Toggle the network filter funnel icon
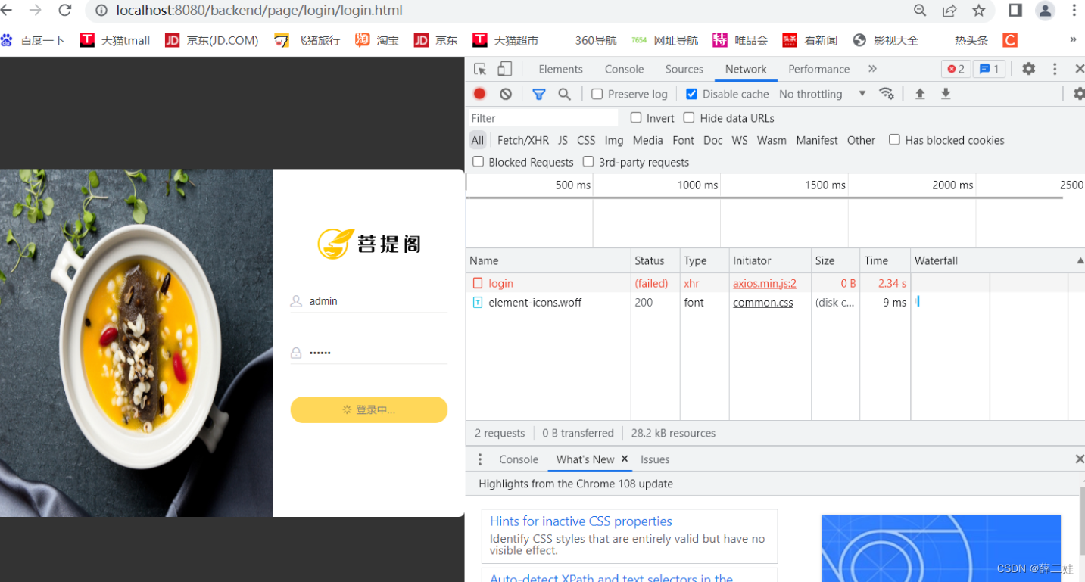 tap(538, 94)
